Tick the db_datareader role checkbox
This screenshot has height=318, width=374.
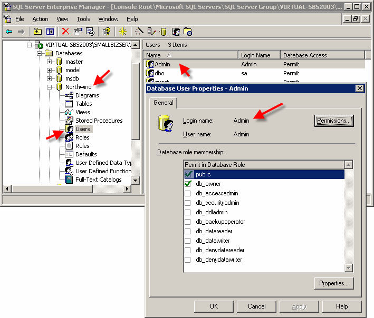point(188,231)
